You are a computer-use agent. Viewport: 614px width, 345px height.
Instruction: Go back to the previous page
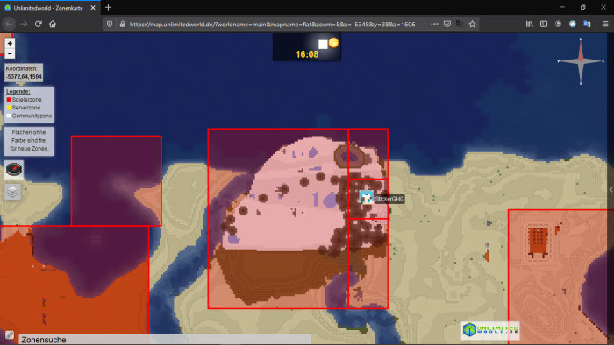[x=9, y=24]
